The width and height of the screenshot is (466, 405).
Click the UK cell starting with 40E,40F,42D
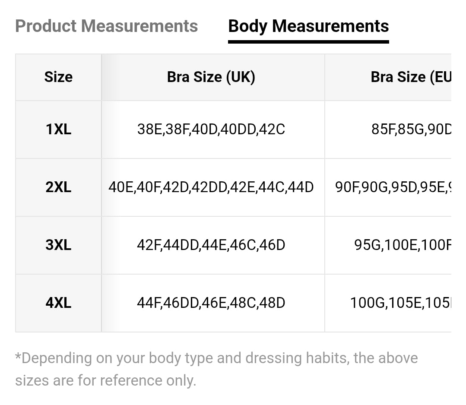[x=211, y=187]
